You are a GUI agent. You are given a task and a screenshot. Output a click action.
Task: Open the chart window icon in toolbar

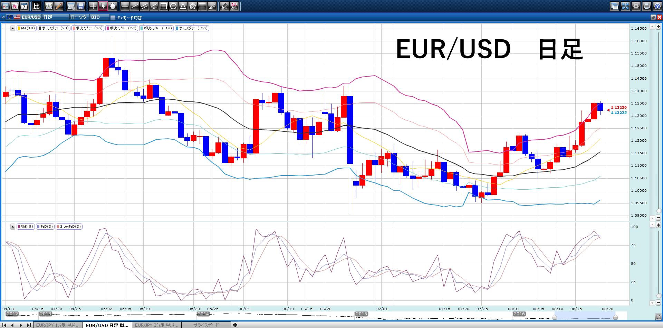point(5,6)
